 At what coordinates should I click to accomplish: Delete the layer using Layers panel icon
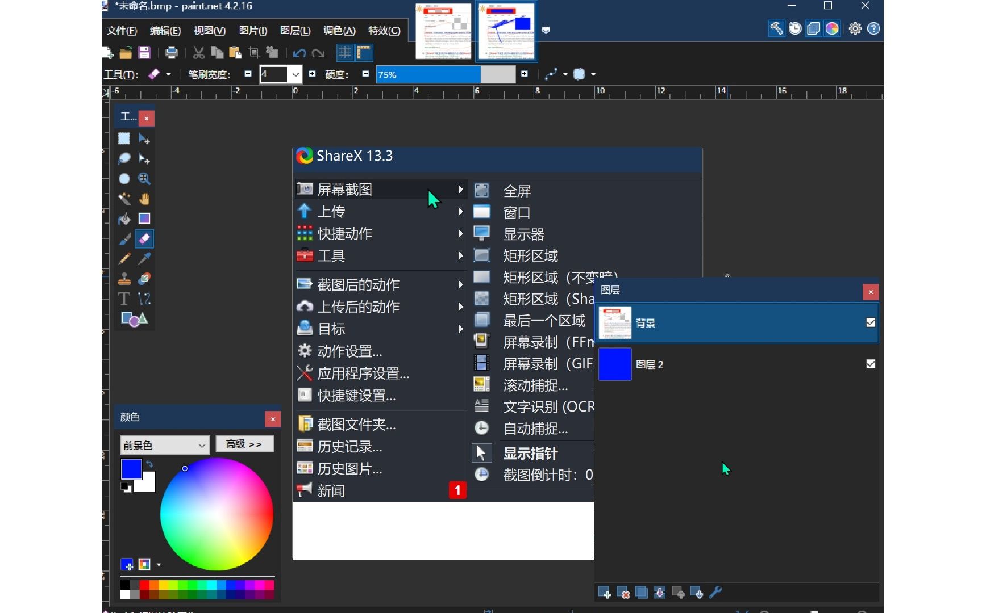[623, 593]
